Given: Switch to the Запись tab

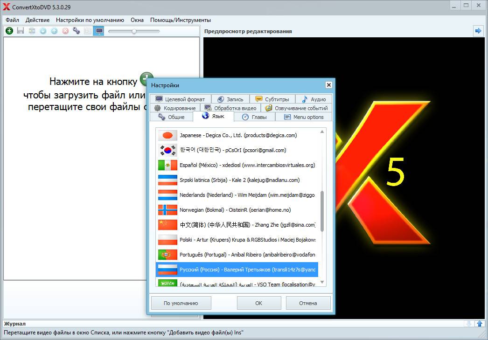Looking at the screenshot, I should coord(230,99).
